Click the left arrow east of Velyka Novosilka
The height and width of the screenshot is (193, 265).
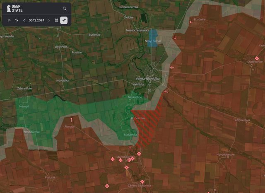click(x=171, y=67)
